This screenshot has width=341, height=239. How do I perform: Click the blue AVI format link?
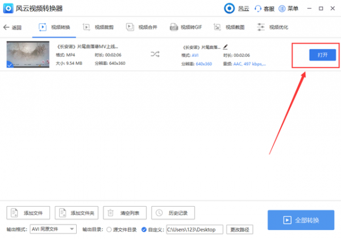[x=195, y=56]
